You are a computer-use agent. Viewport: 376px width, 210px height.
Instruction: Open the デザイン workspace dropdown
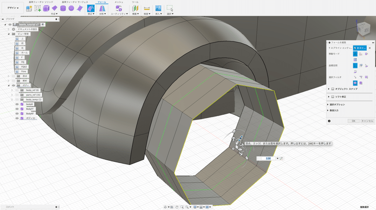point(13,8)
